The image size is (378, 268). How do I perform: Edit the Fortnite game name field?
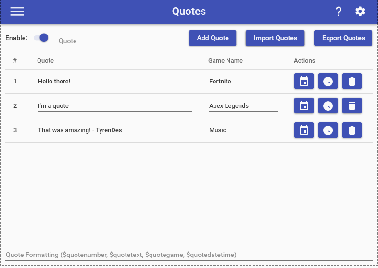[243, 82]
